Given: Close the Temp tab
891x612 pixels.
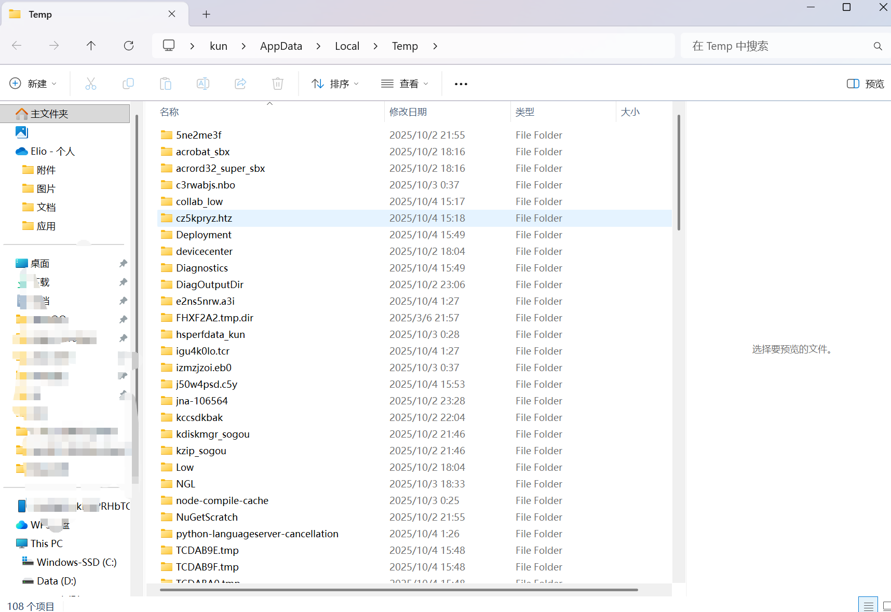Looking at the screenshot, I should coord(172,14).
